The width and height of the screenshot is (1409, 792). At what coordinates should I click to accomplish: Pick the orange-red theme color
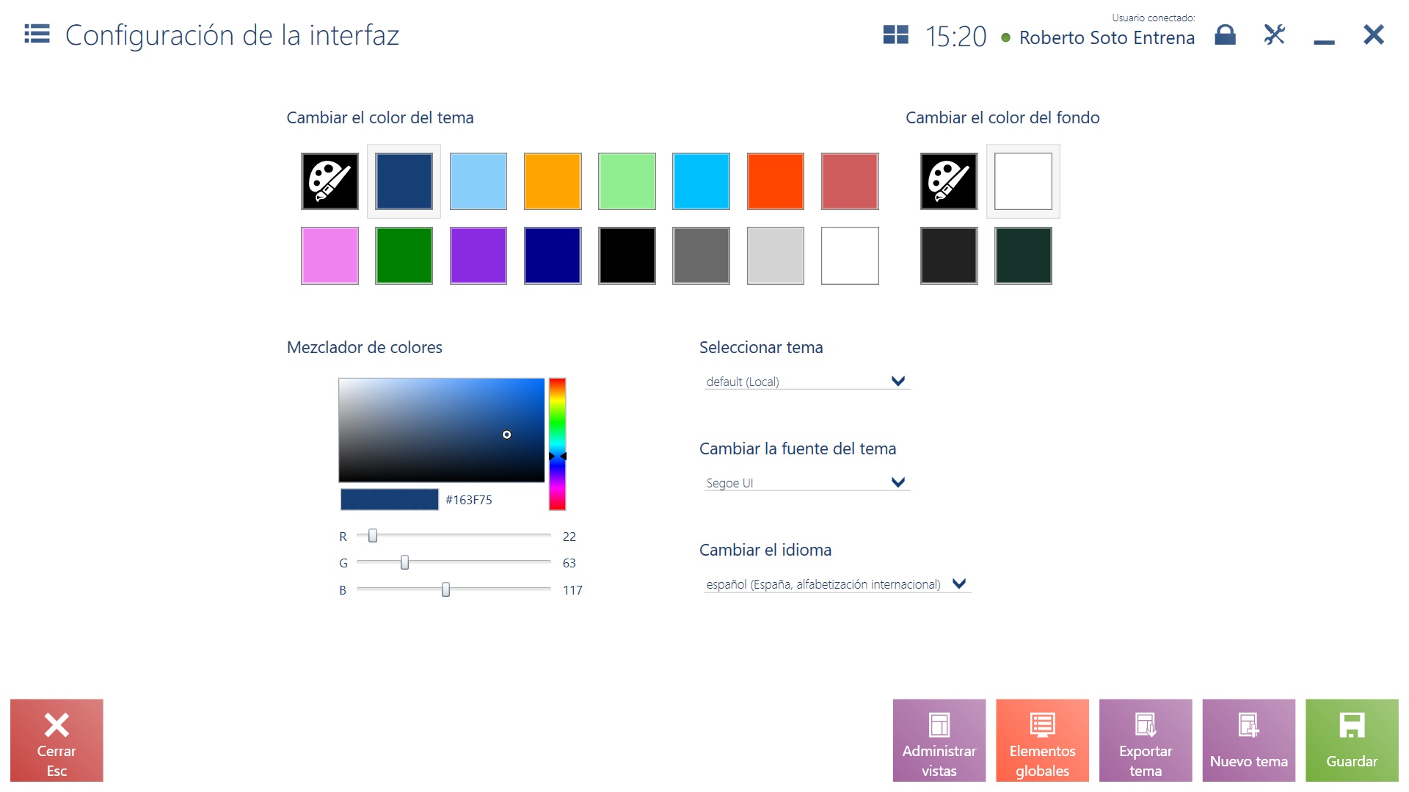coord(776,181)
